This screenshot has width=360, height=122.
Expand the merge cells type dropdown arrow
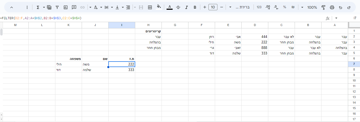pos(135,7)
